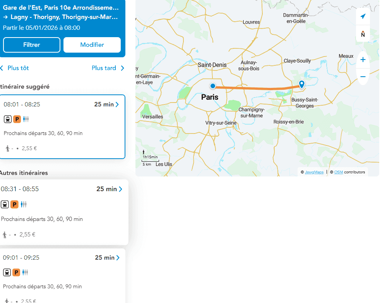Image resolution: width=380 pixels, height=303 pixels.
Task: Click crowd level icon in 09:01 itinerary
Action: point(25,272)
